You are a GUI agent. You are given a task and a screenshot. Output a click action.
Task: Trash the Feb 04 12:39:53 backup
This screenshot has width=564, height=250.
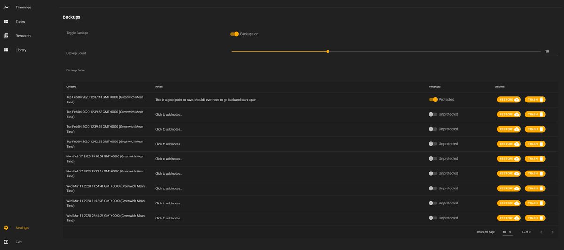(535, 114)
